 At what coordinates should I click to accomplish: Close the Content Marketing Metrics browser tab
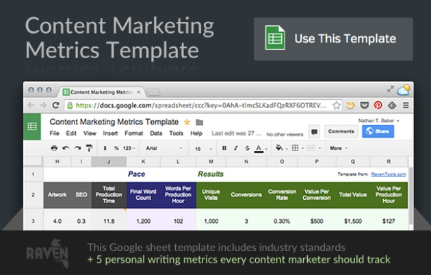click(138, 92)
